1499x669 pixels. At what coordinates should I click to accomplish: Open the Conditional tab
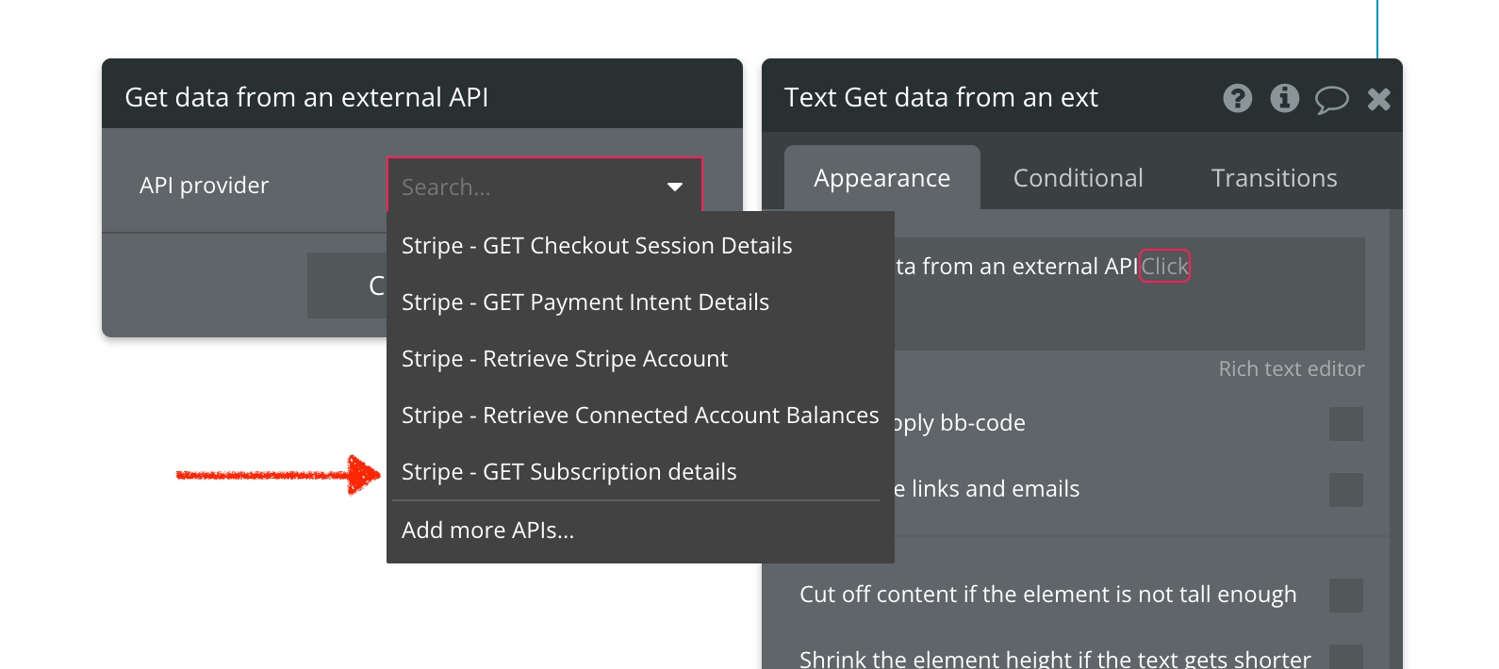1078,178
